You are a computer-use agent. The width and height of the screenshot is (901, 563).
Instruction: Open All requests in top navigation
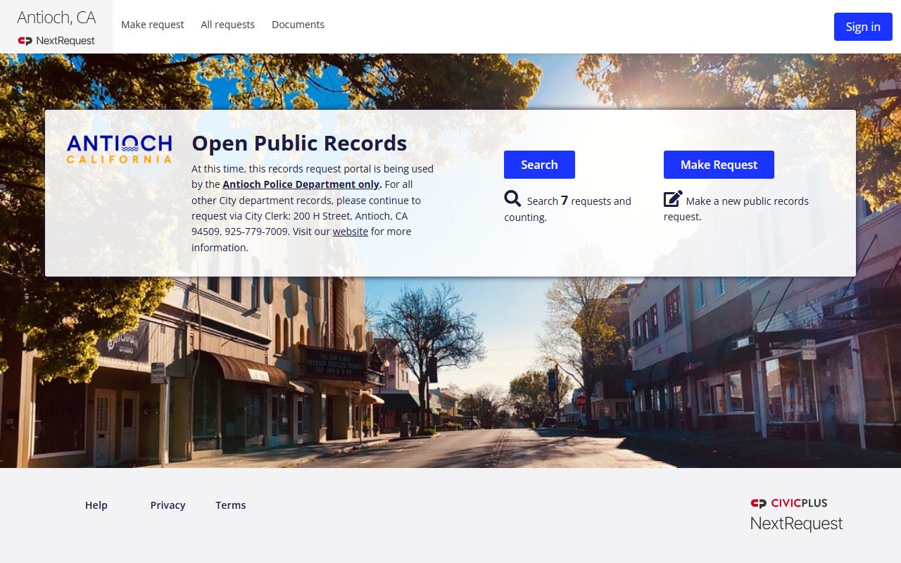tap(227, 25)
